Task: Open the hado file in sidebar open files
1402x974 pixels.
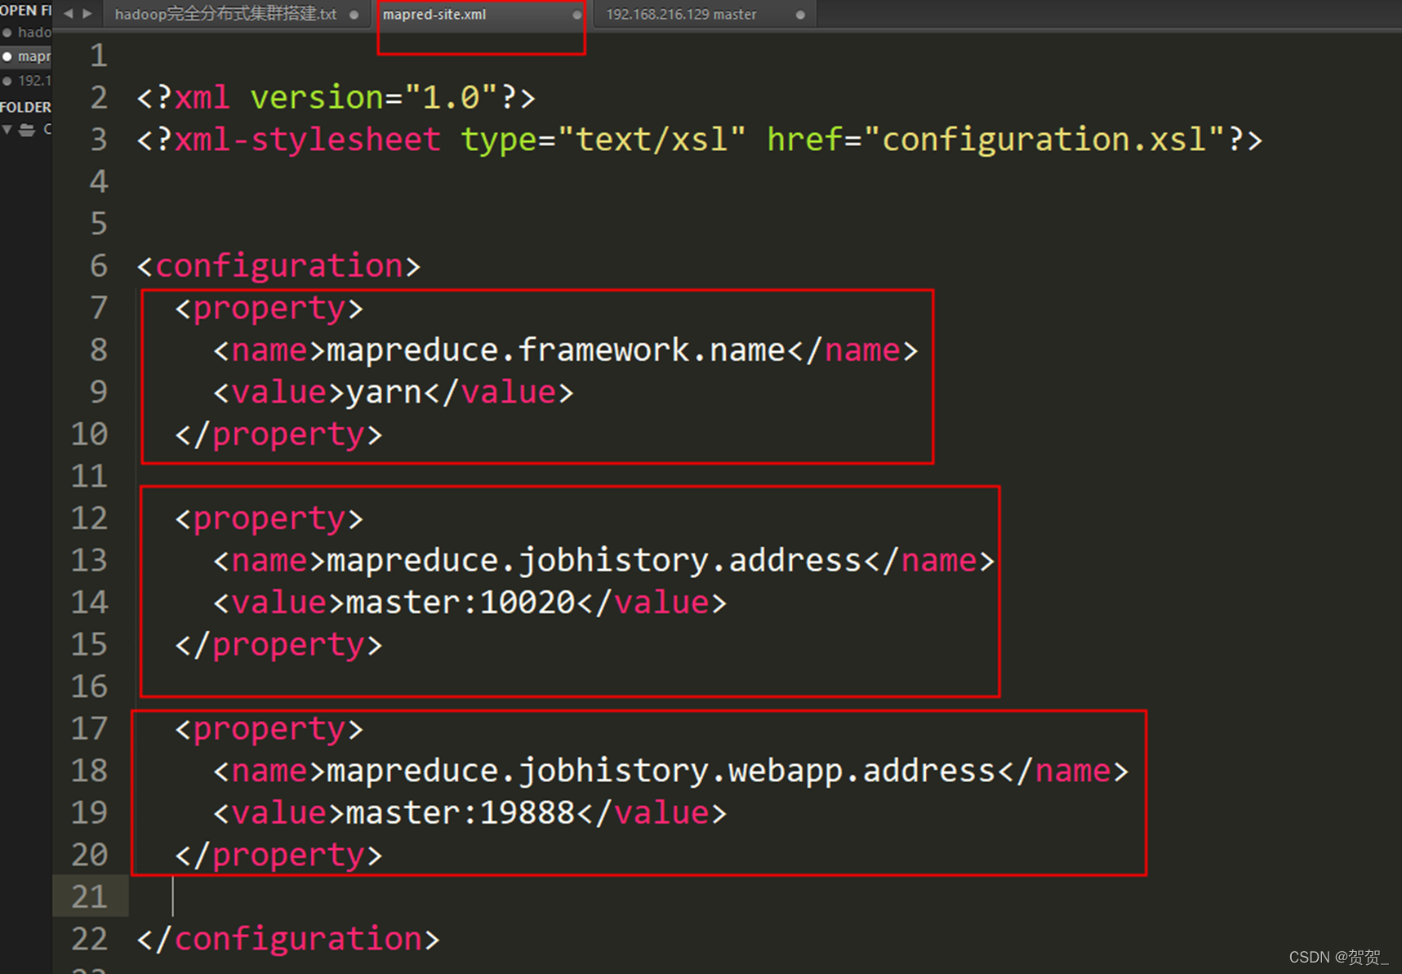Action: pyautogui.click(x=33, y=33)
